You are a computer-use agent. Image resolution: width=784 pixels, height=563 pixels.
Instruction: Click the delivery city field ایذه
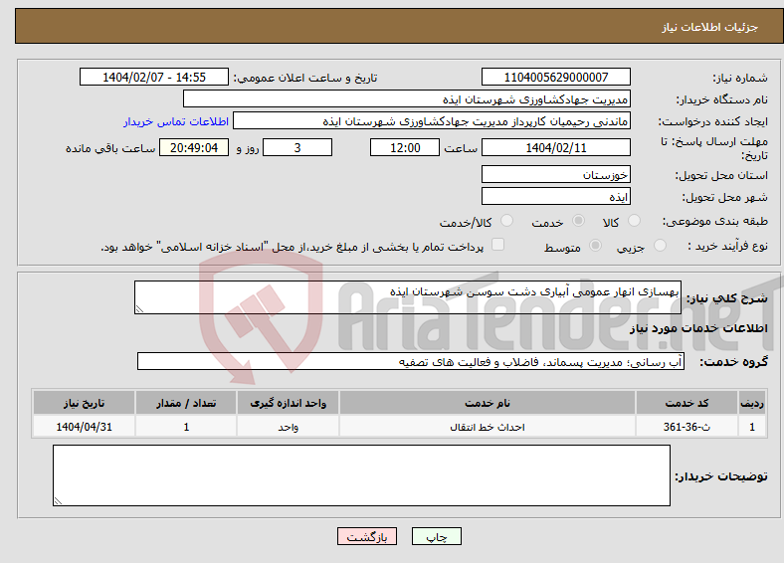[555, 196]
